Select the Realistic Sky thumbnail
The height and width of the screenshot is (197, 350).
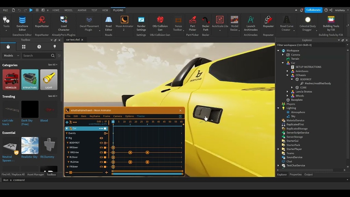[x=30, y=146]
